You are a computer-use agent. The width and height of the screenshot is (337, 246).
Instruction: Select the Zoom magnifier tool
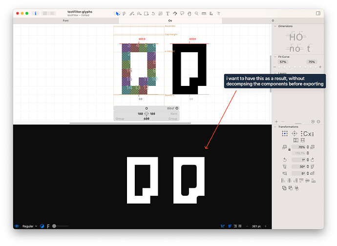(x=196, y=13)
